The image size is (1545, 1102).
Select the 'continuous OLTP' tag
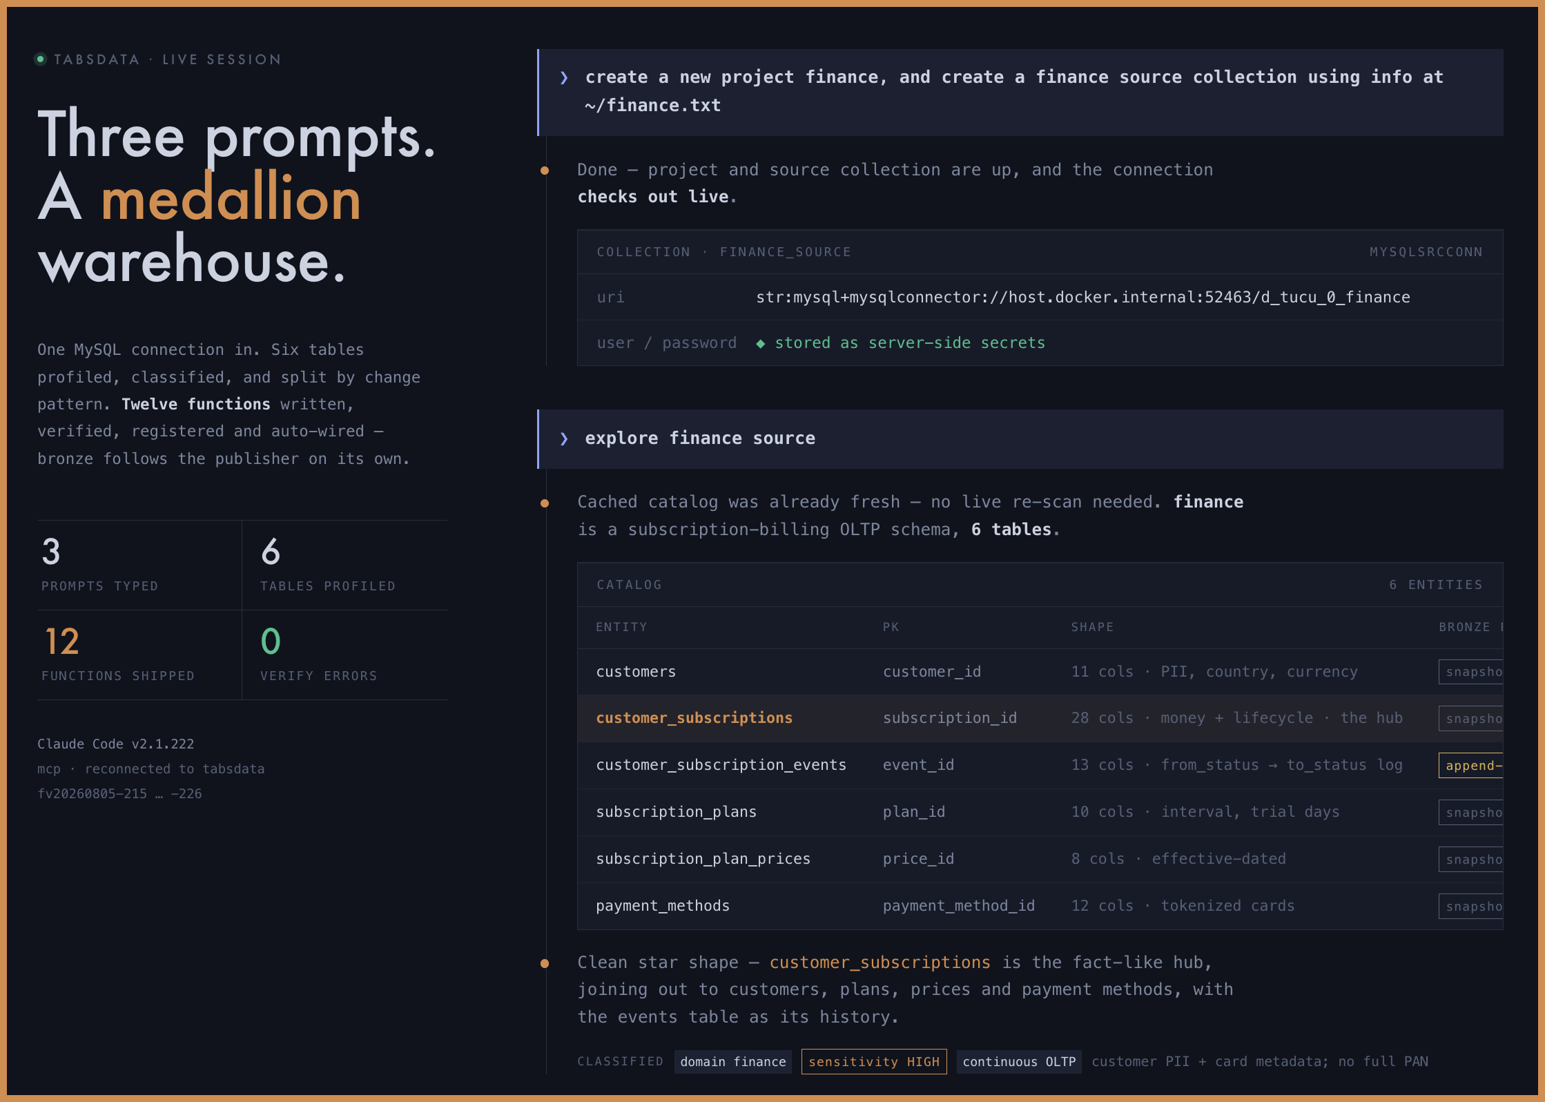(1019, 1061)
